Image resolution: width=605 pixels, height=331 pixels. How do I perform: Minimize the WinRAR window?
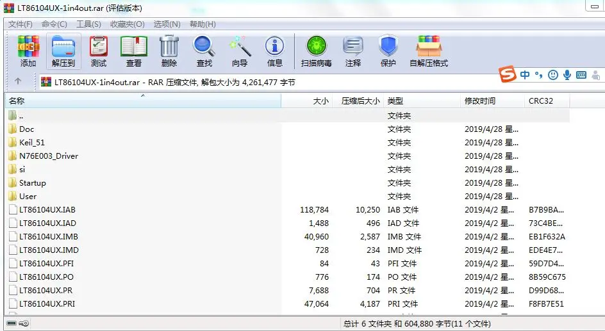click(x=595, y=6)
